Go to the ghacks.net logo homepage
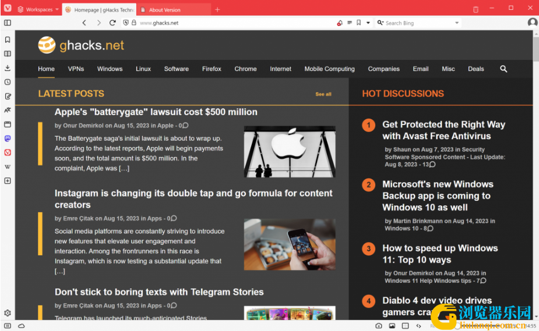539x331 pixels. click(81, 45)
